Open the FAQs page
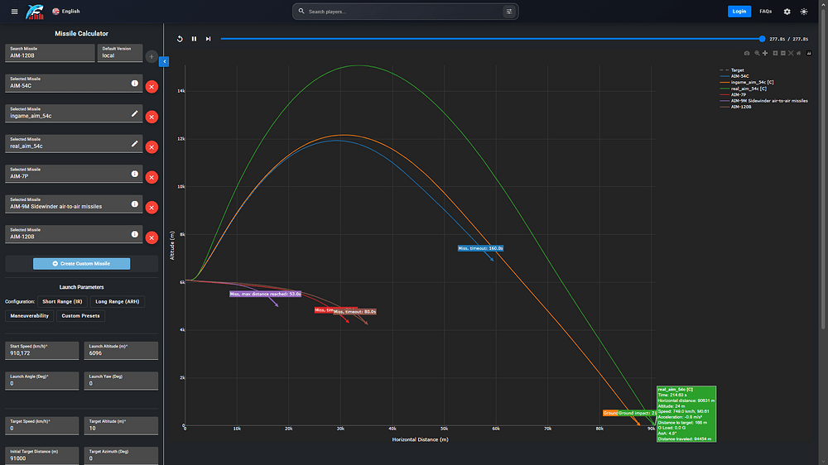828x465 pixels. (765, 11)
